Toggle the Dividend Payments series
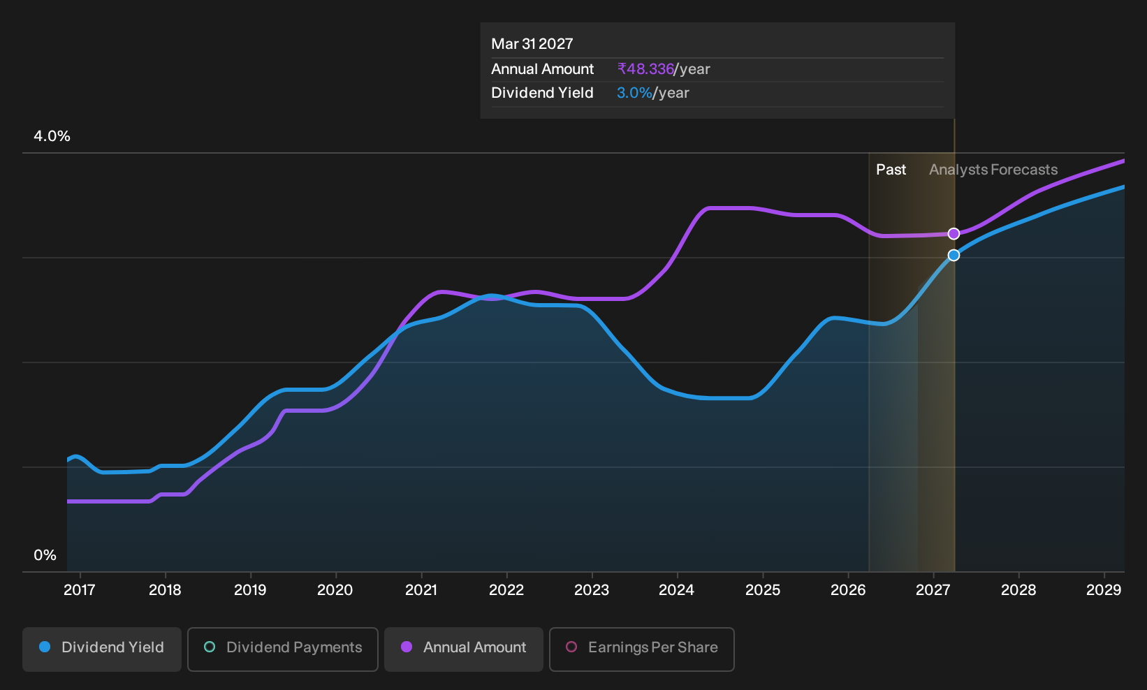The width and height of the screenshot is (1147, 690). 283,649
